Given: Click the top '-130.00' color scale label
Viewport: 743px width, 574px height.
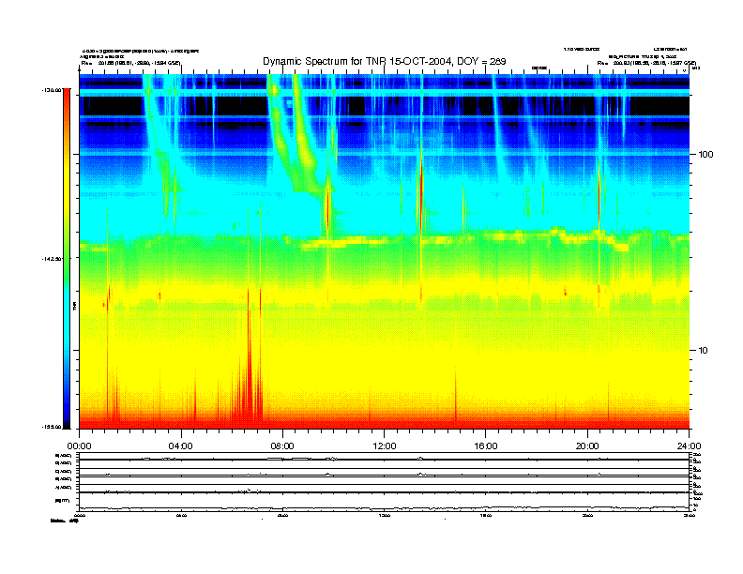Looking at the screenshot, I should pos(52,89).
